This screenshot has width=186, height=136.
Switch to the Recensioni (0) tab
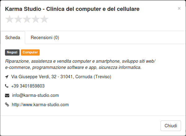click(x=45, y=38)
